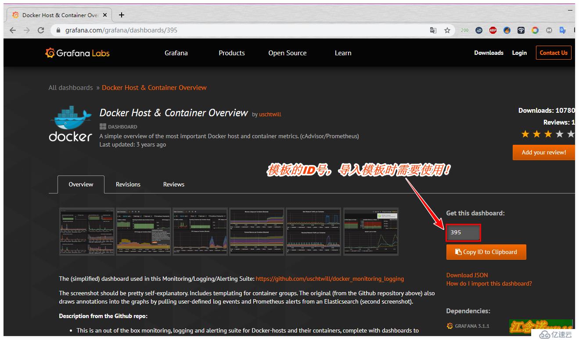Open a new browser tab with plus
579x340 pixels.
point(122,15)
